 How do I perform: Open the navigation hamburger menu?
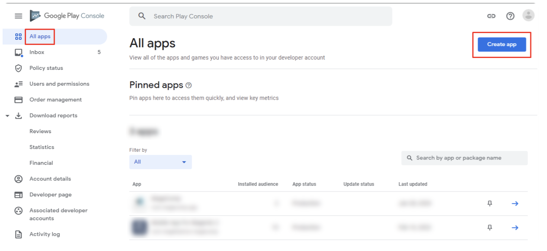click(x=18, y=16)
